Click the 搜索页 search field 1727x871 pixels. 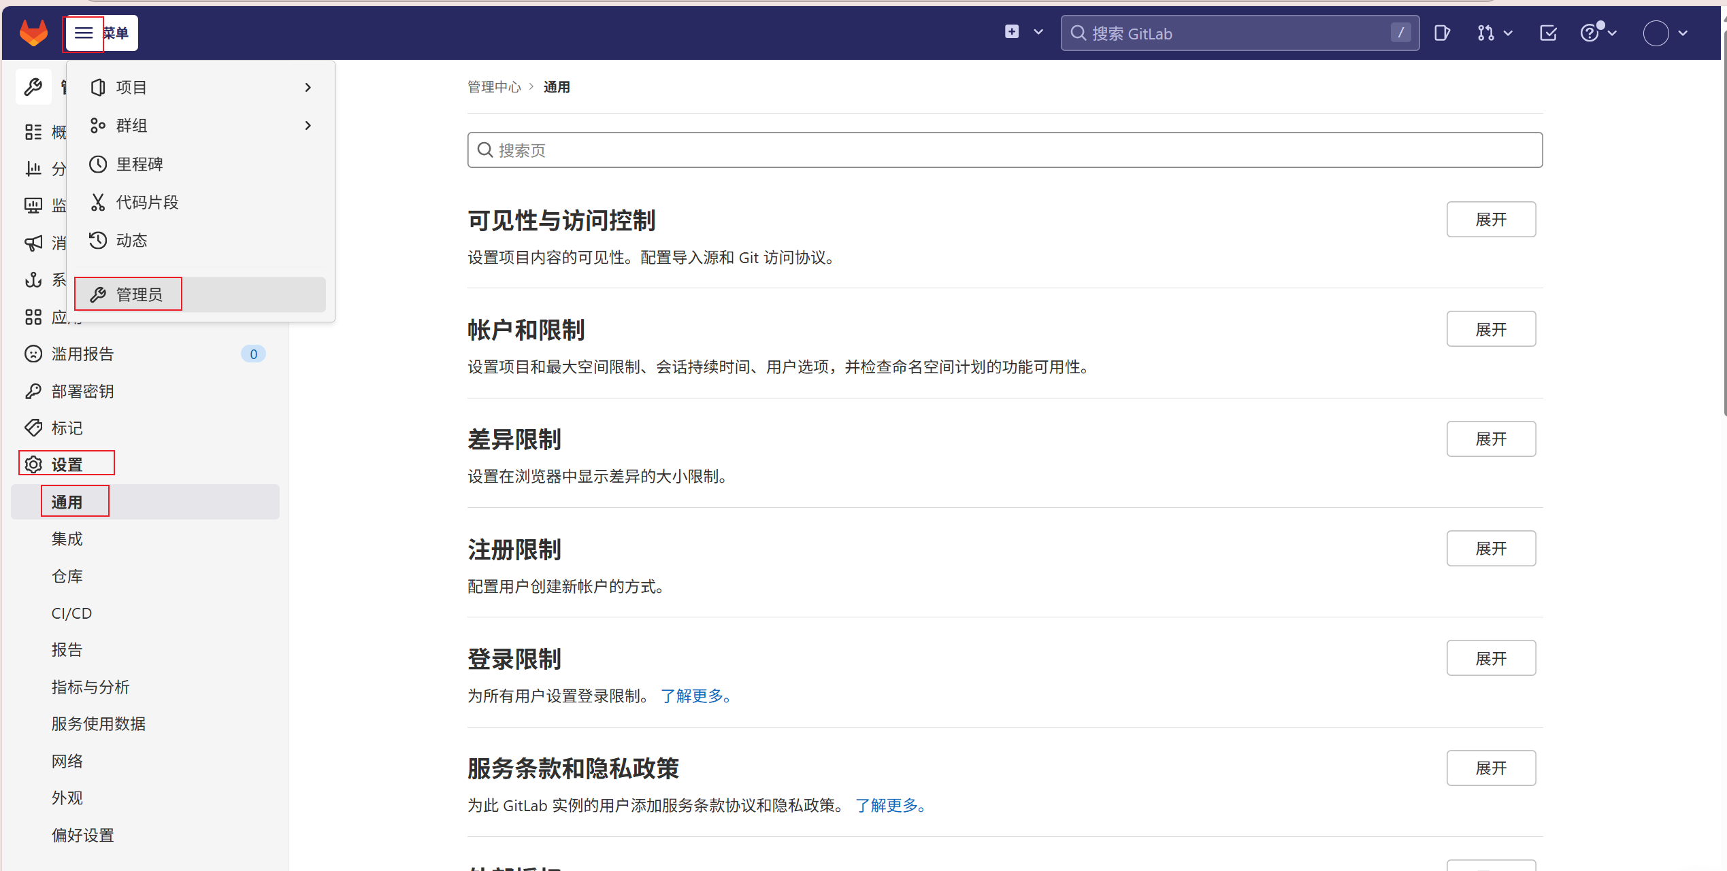(1004, 150)
